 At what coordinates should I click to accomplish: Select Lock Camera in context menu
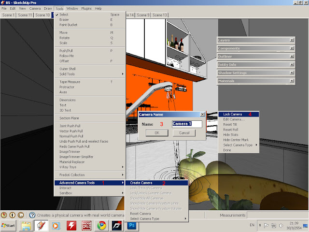(x=239, y=114)
